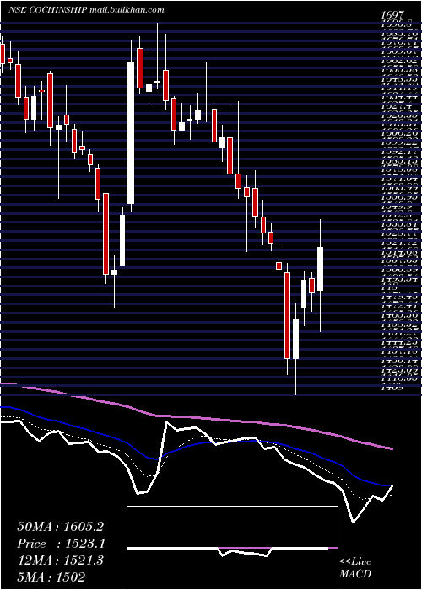Click the tallest white candlestick body

(131, 133)
